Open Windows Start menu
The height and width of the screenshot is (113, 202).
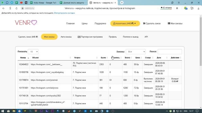(3, 111)
